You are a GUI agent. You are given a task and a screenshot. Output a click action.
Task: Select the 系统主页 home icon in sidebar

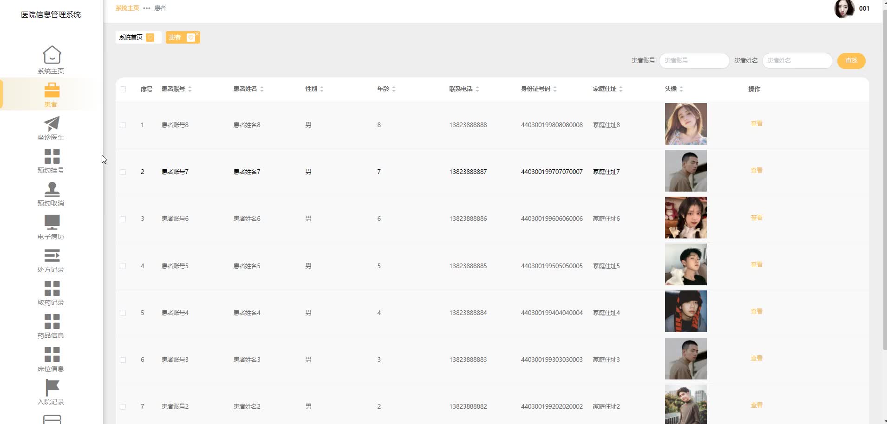click(52, 55)
